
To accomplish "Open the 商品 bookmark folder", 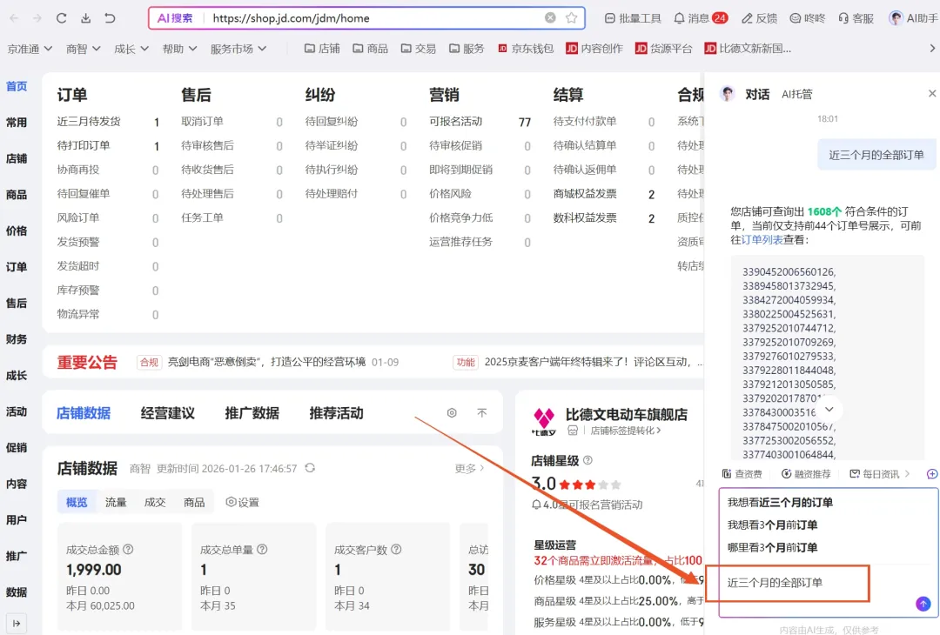I will [370, 49].
